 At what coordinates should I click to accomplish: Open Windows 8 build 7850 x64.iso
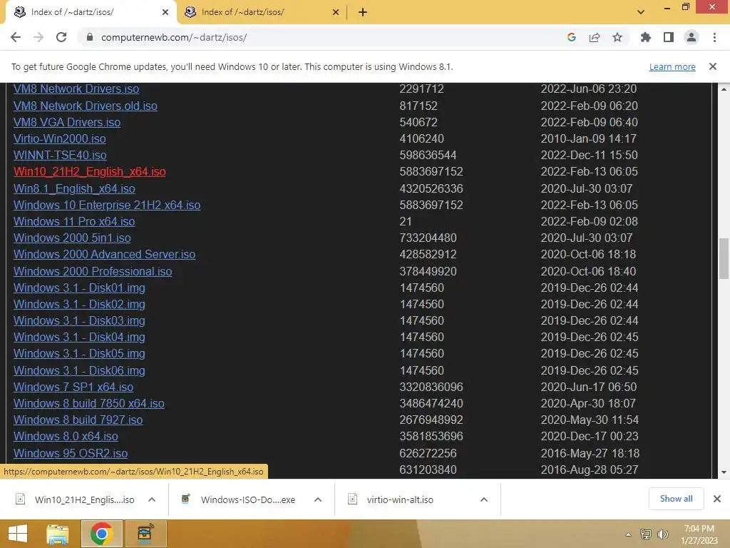tap(89, 403)
